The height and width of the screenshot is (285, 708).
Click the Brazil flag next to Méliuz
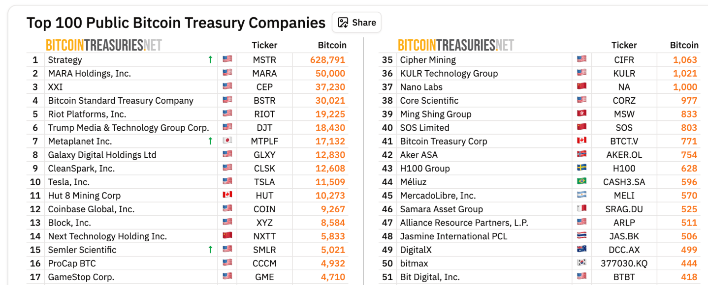[x=581, y=182]
